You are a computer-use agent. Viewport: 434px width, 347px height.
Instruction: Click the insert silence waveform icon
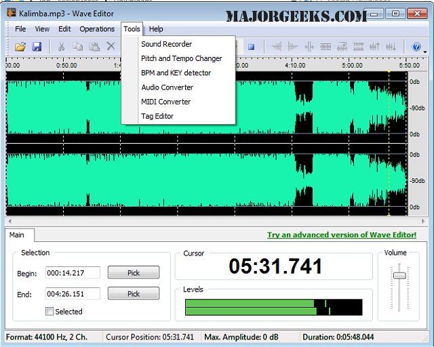pyautogui.click(x=309, y=47)
